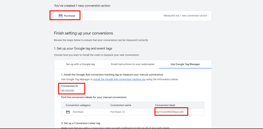Switch to the 'Set up with a Google tag' tab
Screen dimensions: 263x129
tap(80, 64)
